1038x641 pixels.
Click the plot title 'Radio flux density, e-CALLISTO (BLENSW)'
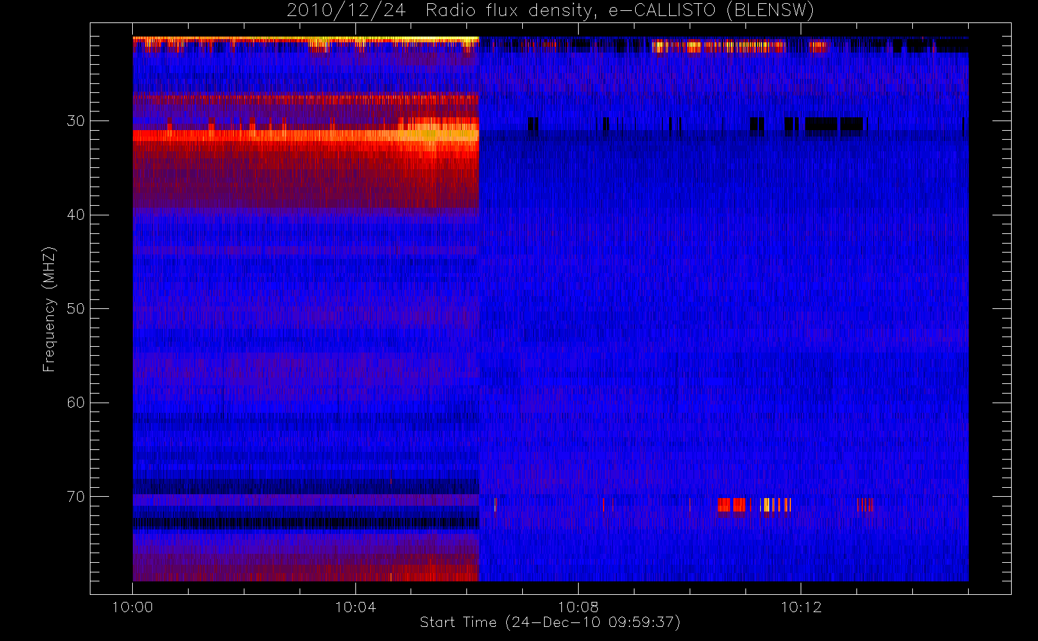(x=620, y=11)
